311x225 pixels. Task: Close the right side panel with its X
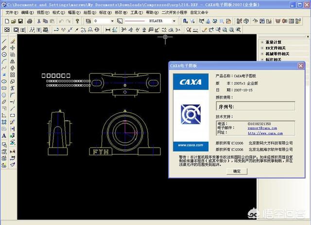click(x=308, y=37)
